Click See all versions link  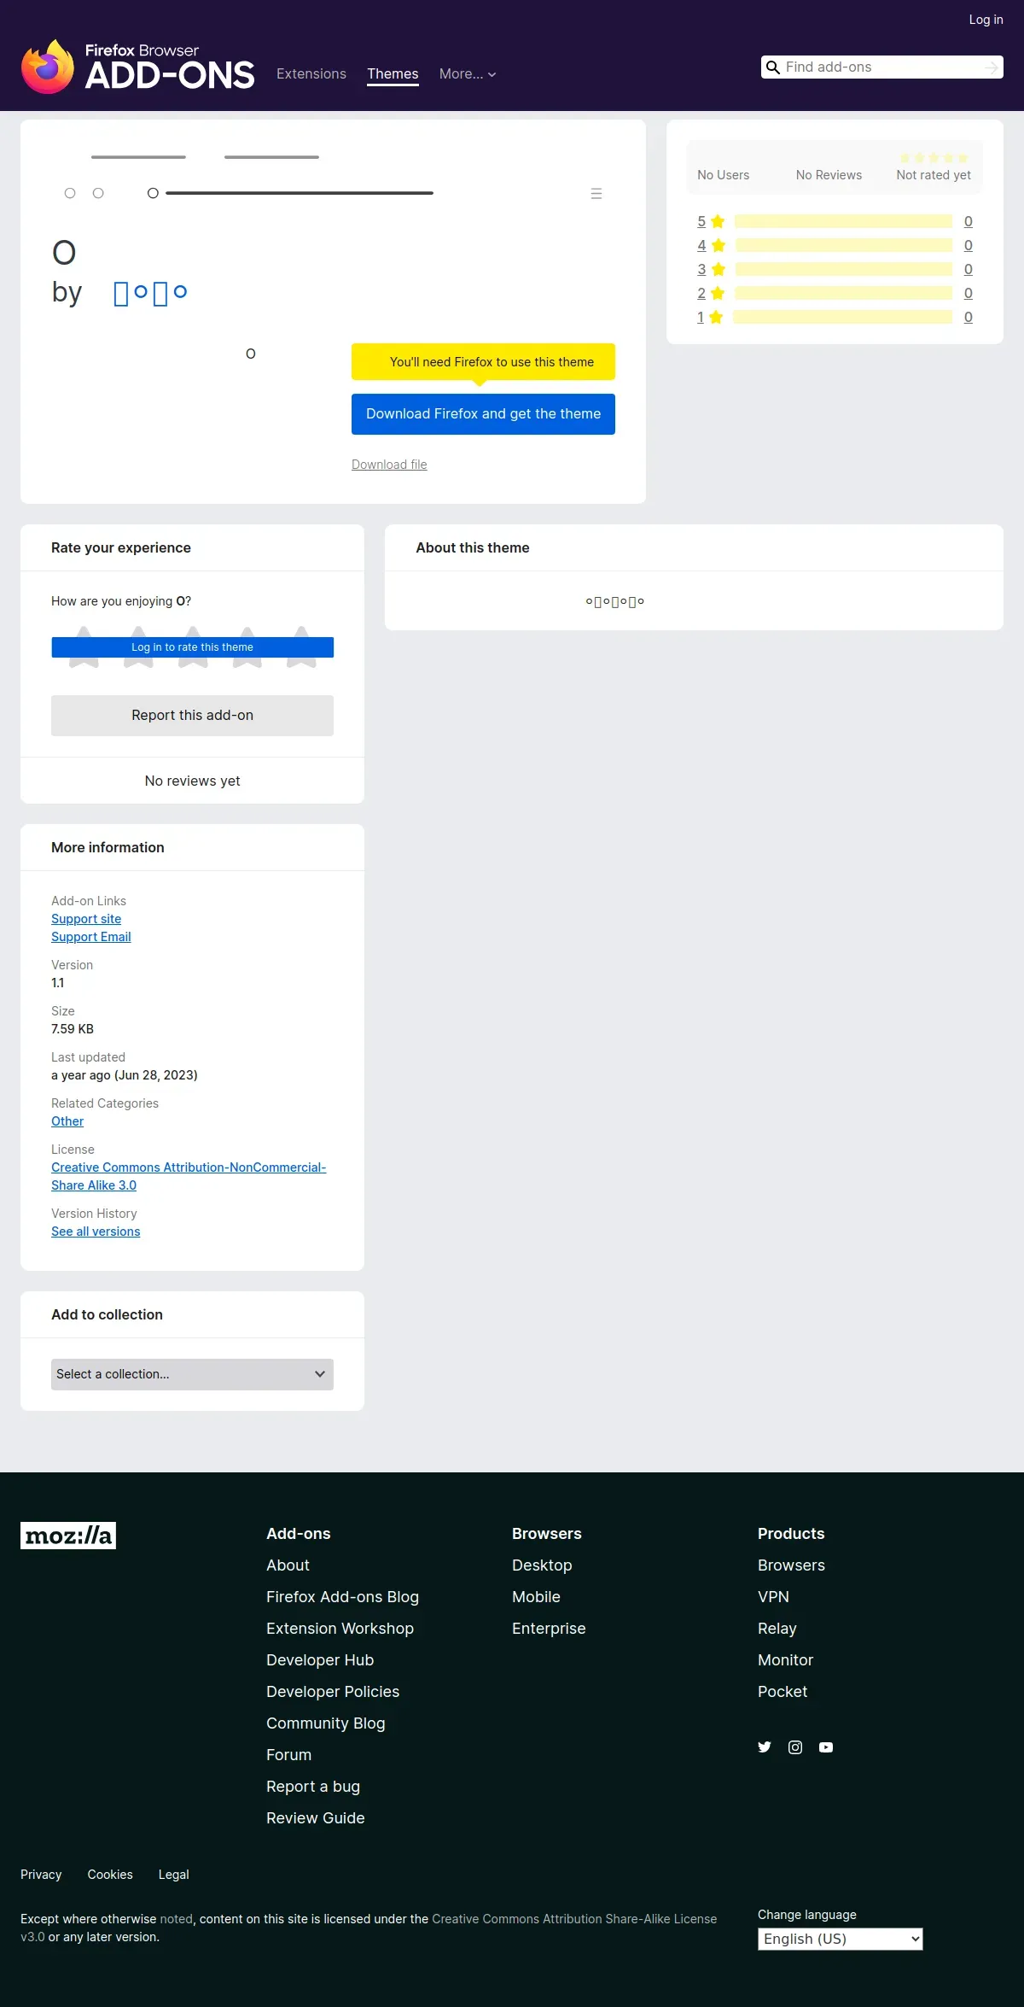click(x=96, y=1232)
